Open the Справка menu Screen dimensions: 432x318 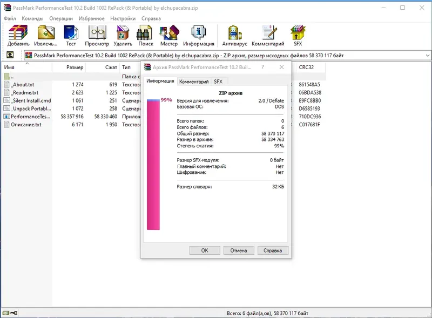coord(151,18)
